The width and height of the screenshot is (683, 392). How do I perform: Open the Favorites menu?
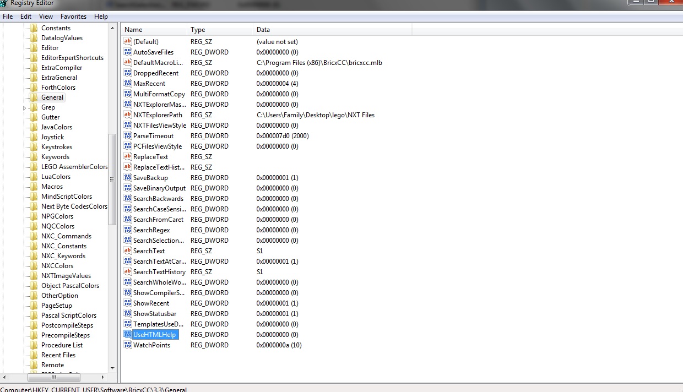73,17
